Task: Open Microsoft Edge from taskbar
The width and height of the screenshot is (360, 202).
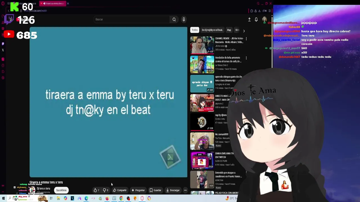Action: pos(86,198)
